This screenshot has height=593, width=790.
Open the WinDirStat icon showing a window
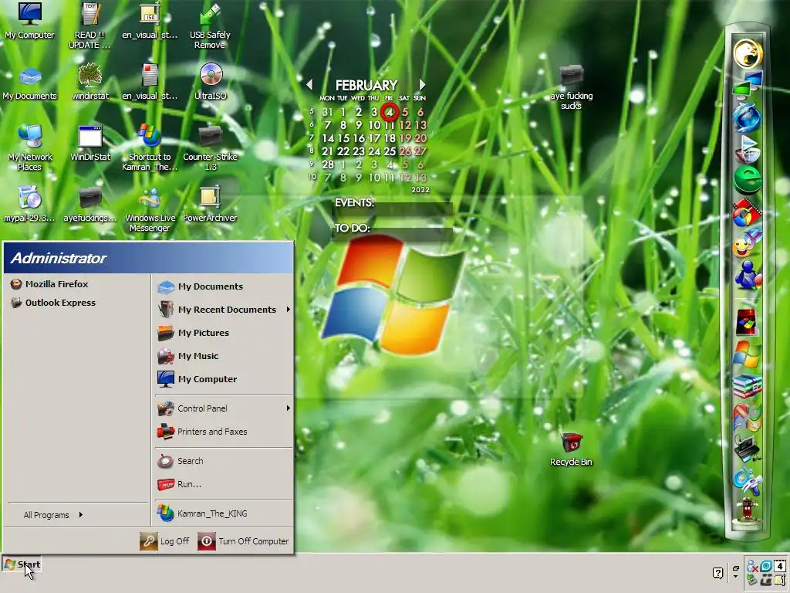90,143
